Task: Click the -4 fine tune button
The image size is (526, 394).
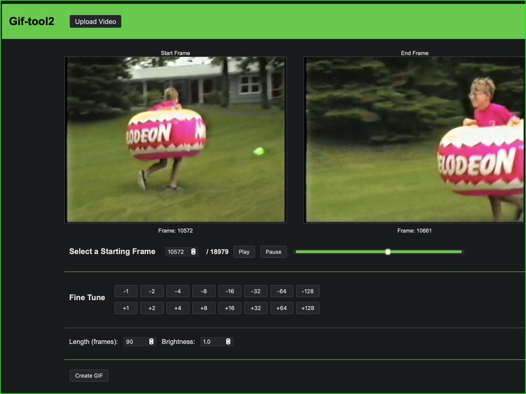Action: 178,291
